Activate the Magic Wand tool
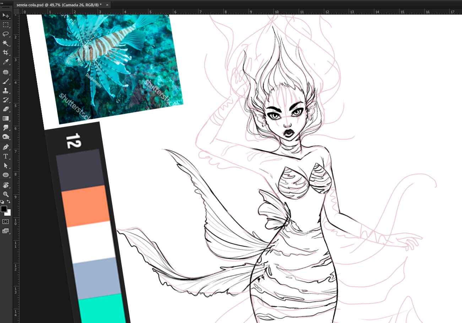The image size is (462, 323). pos(6,43)
